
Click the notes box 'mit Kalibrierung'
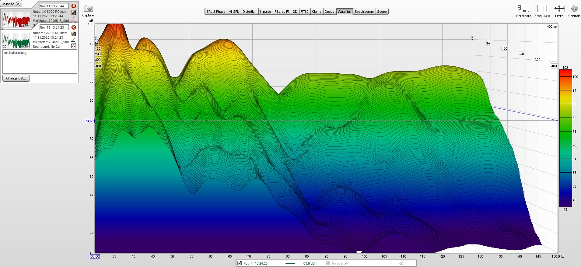[40, 61]
